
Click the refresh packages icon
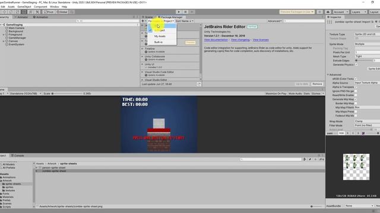(x=199, y=84)
